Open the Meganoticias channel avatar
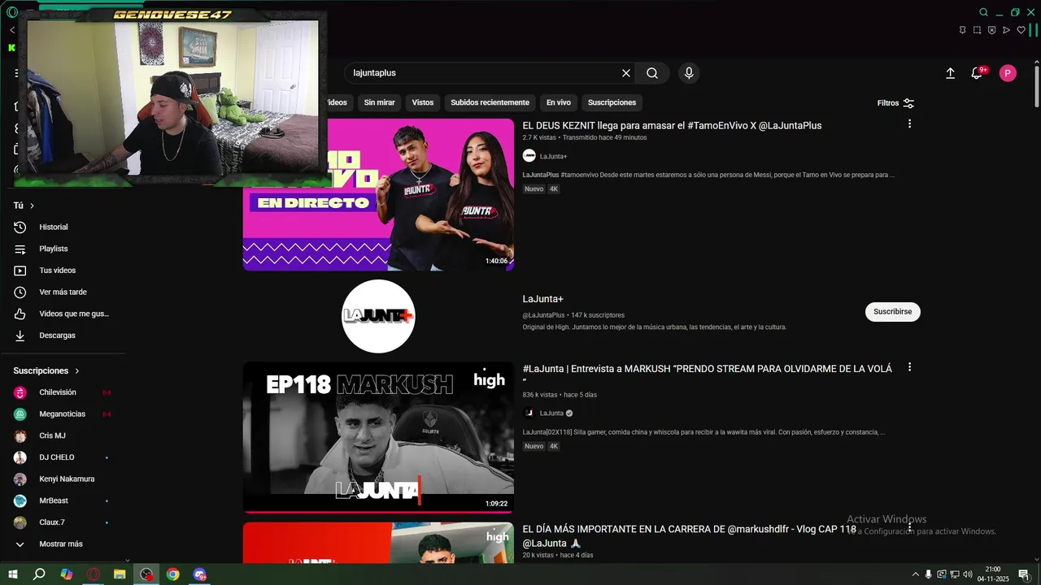The width and height of the screenshot is (1041, 585). tap(20, 414)
